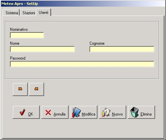Confirm with the OK button label
Viewport: 166px width, 140px height.
pyautogui.click(x=30, y=114)
